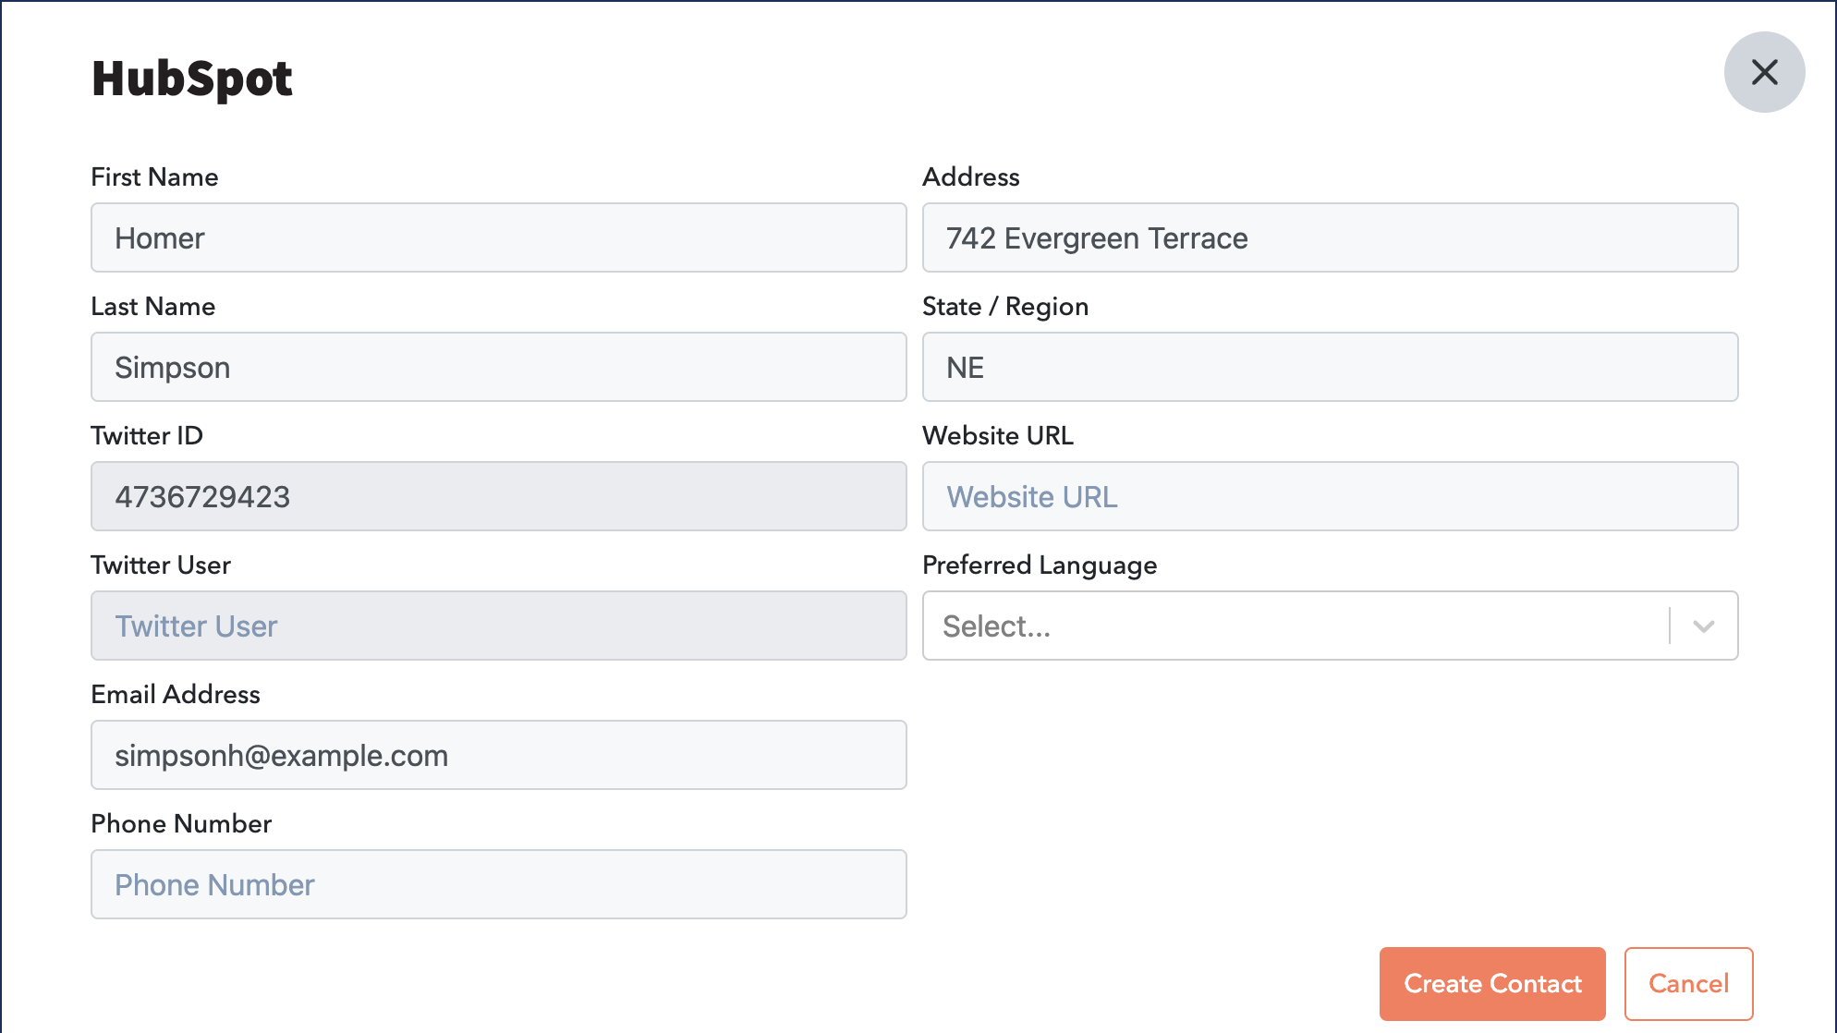The height and width of the screenshot is (1033, 1837).
Task: Click the First Name label text
Action: click(x=154, y=177)
